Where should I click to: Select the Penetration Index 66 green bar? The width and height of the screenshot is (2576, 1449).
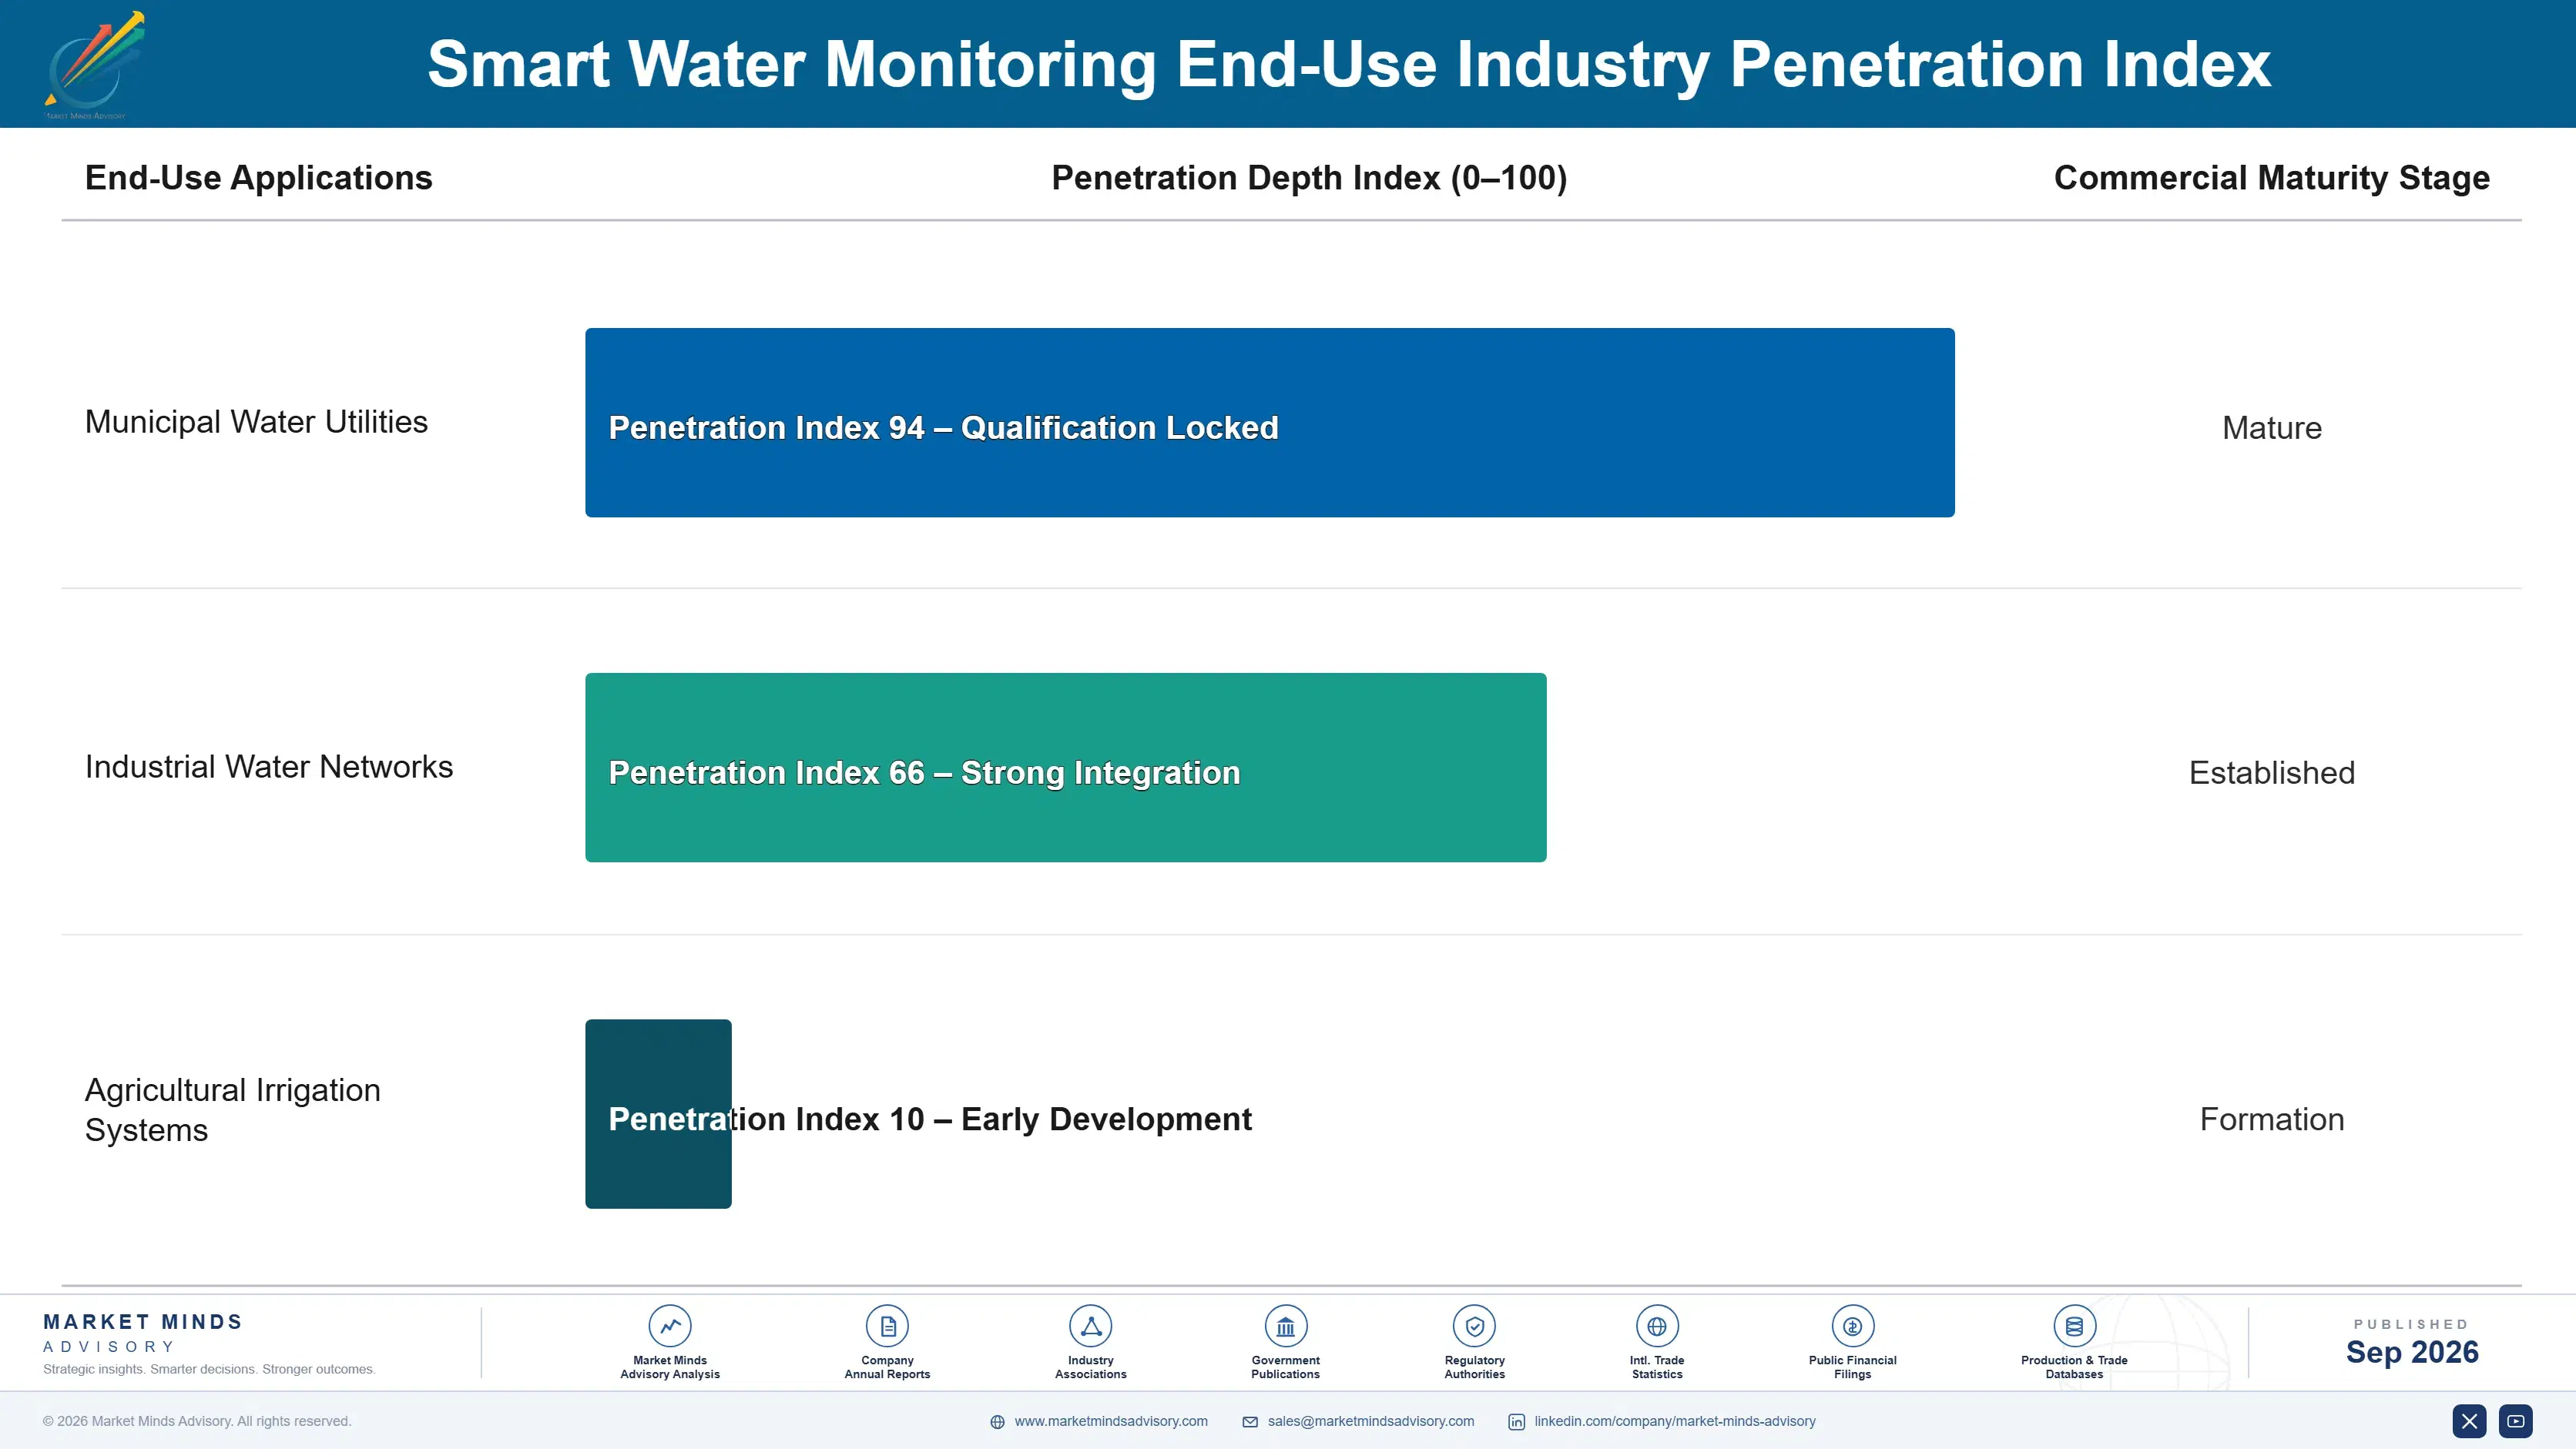(x=1066, y=768)
